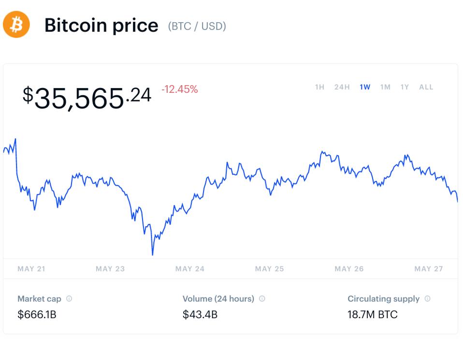Click the $666.1B market cap value

point(37,315)
